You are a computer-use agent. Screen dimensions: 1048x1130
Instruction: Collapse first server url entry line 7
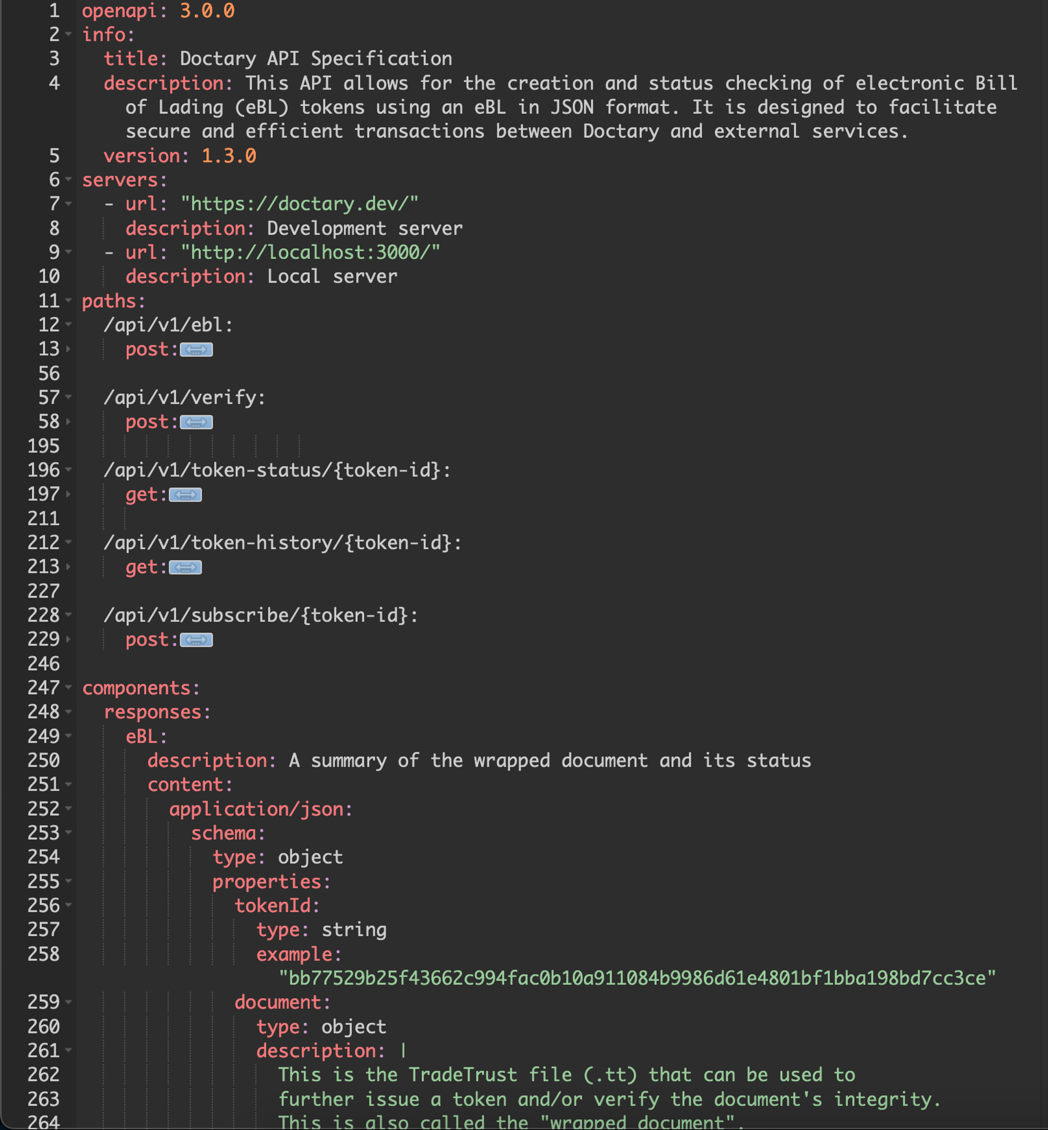[x=69, y=204]
